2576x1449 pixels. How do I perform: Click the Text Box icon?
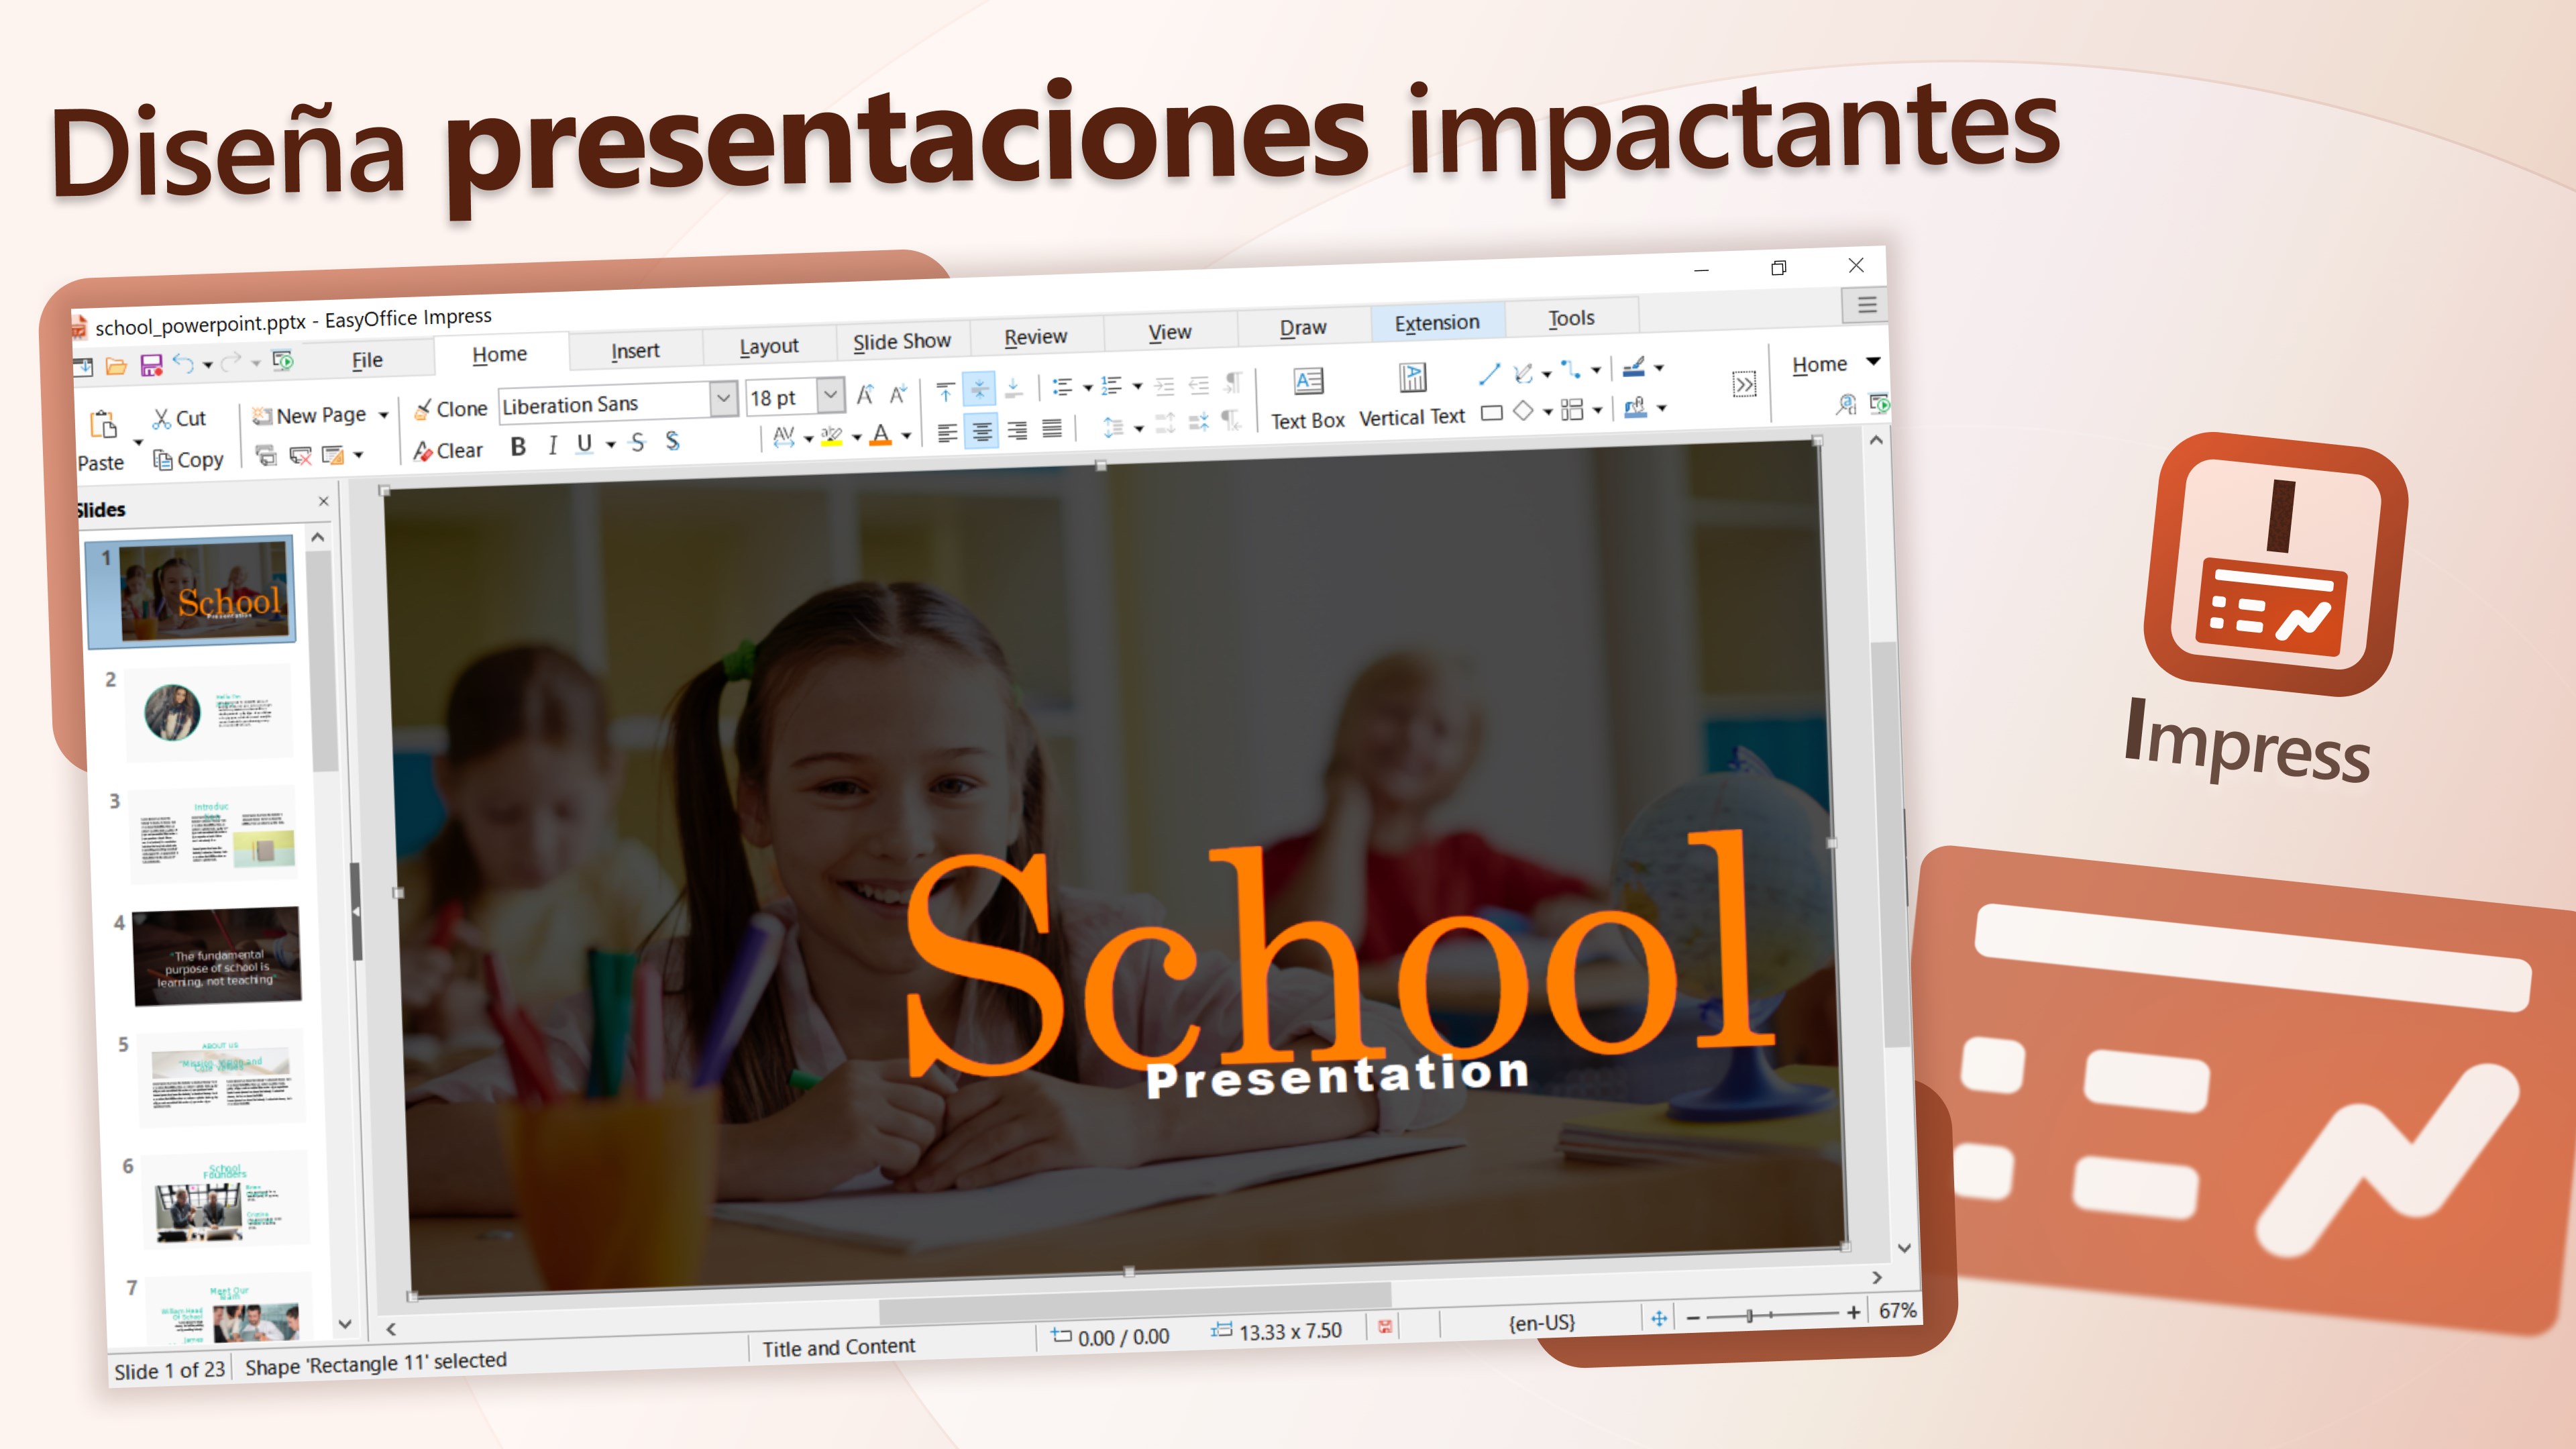(1308, 381)
